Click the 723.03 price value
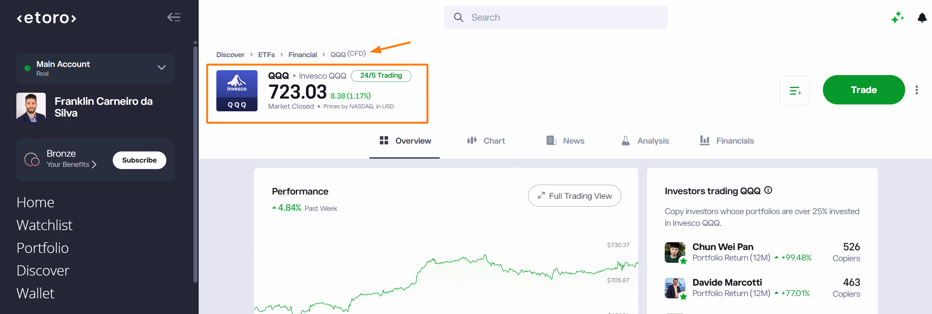The image size is (932, 314). 297,92
